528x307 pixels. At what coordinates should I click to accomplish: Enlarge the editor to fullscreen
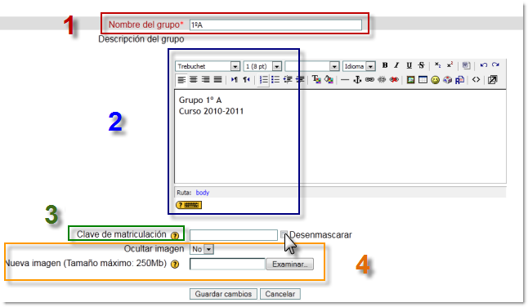(x=492, y=80)
